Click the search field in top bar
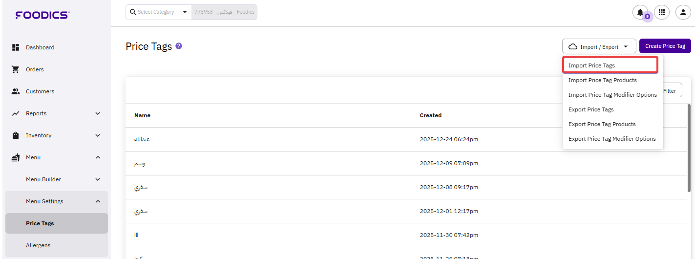This screenshot has width=695, height=259. pos(224,12)
